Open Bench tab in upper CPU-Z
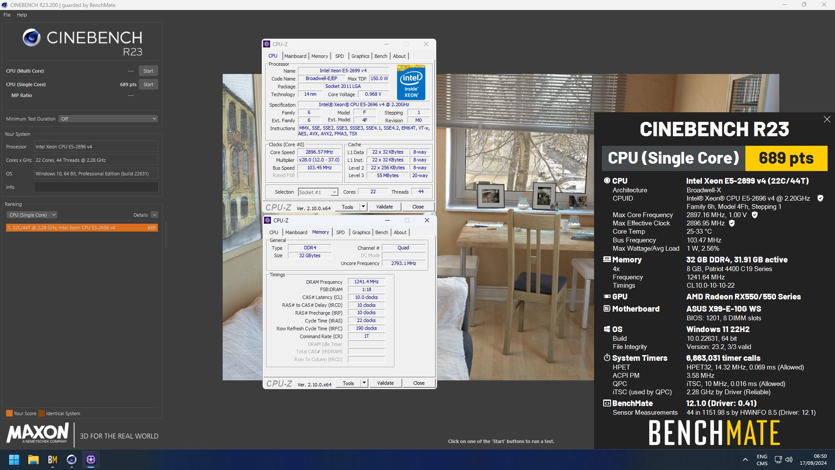 click(x=381, y=56)
